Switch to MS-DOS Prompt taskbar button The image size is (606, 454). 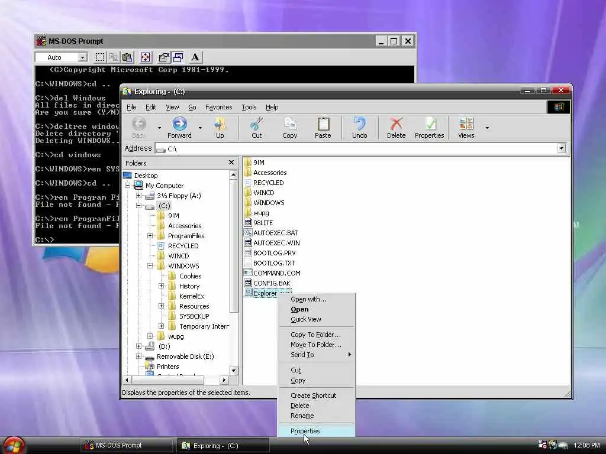(x=127, y=446)
